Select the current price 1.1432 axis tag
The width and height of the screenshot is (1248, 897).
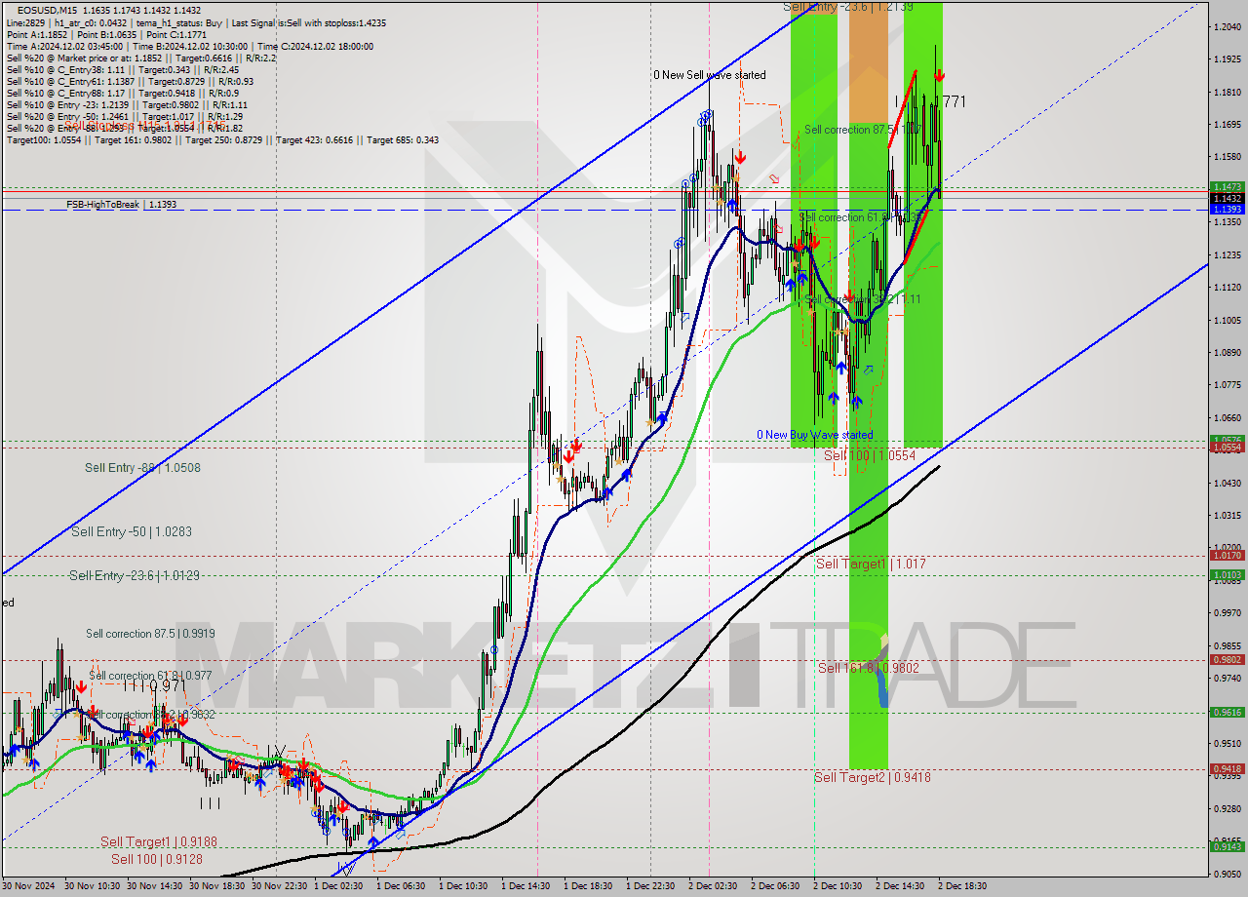click(x=1227, y=198)
